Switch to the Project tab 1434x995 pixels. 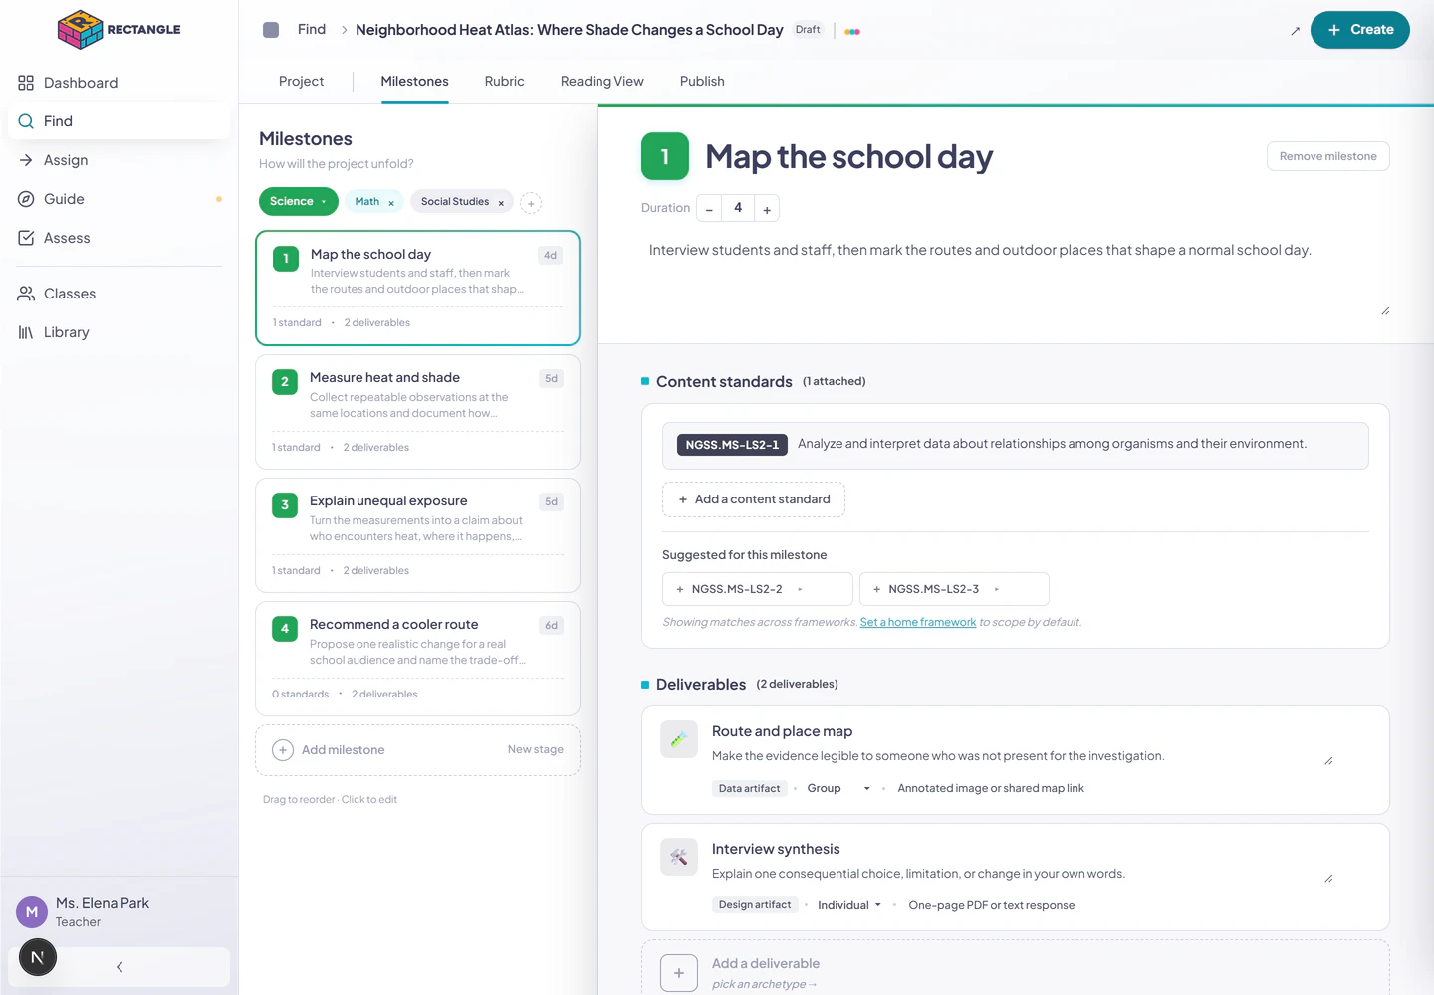click(x=301, y=81)
